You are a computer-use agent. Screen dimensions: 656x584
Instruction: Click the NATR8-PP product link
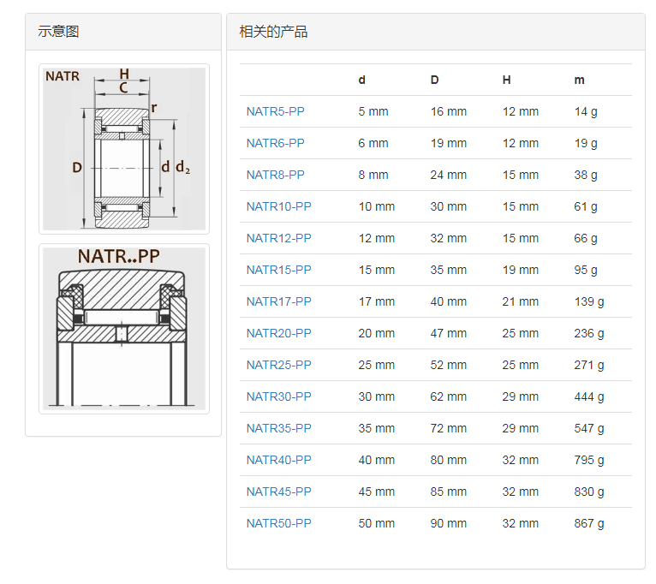275,175
